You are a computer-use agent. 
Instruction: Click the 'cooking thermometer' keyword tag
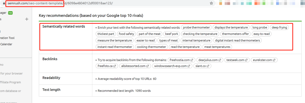coord(151,47)
